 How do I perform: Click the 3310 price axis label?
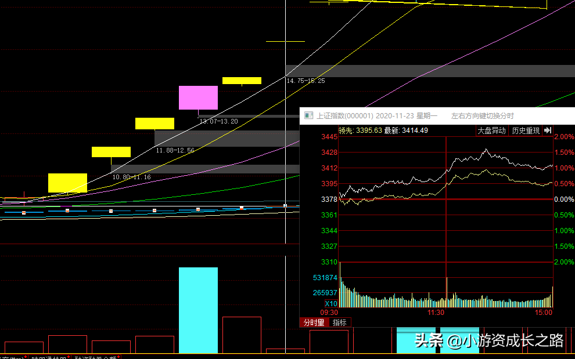point(329,262)
